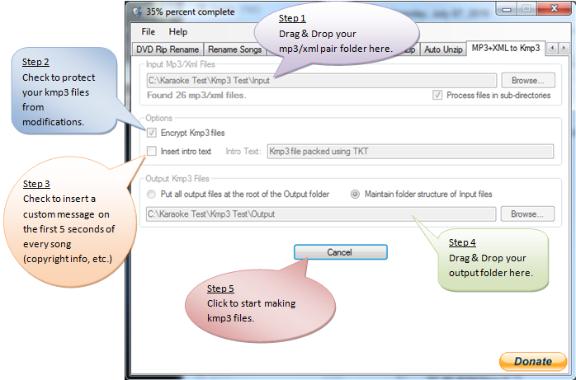576x380 pixels.
Task: Switch to the Rename Songs tab
Action: coord(235,49)
